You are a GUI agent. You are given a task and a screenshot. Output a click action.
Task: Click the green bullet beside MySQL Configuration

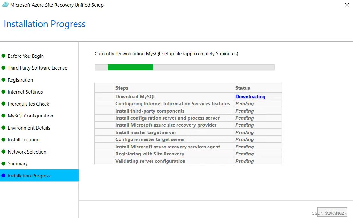[4, 116]
